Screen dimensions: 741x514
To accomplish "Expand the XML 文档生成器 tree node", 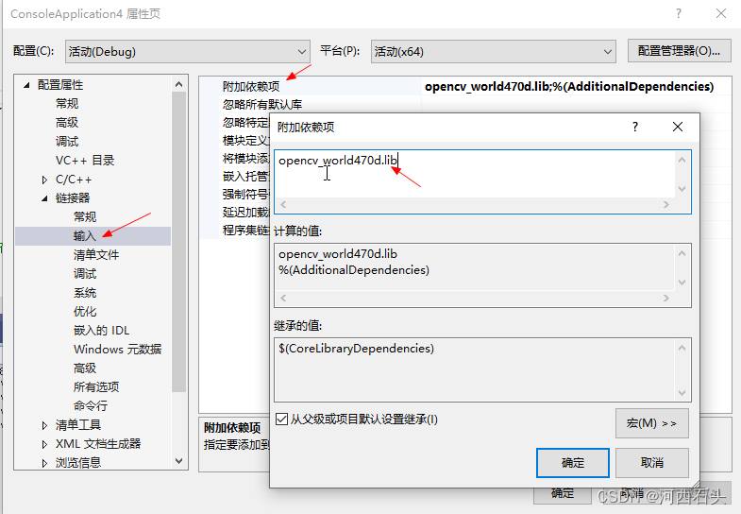I will (x=44, y=444).
